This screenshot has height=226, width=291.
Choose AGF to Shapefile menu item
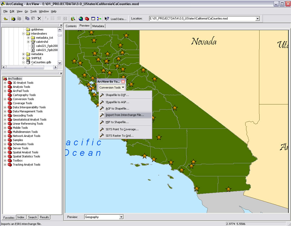(125, 108)
